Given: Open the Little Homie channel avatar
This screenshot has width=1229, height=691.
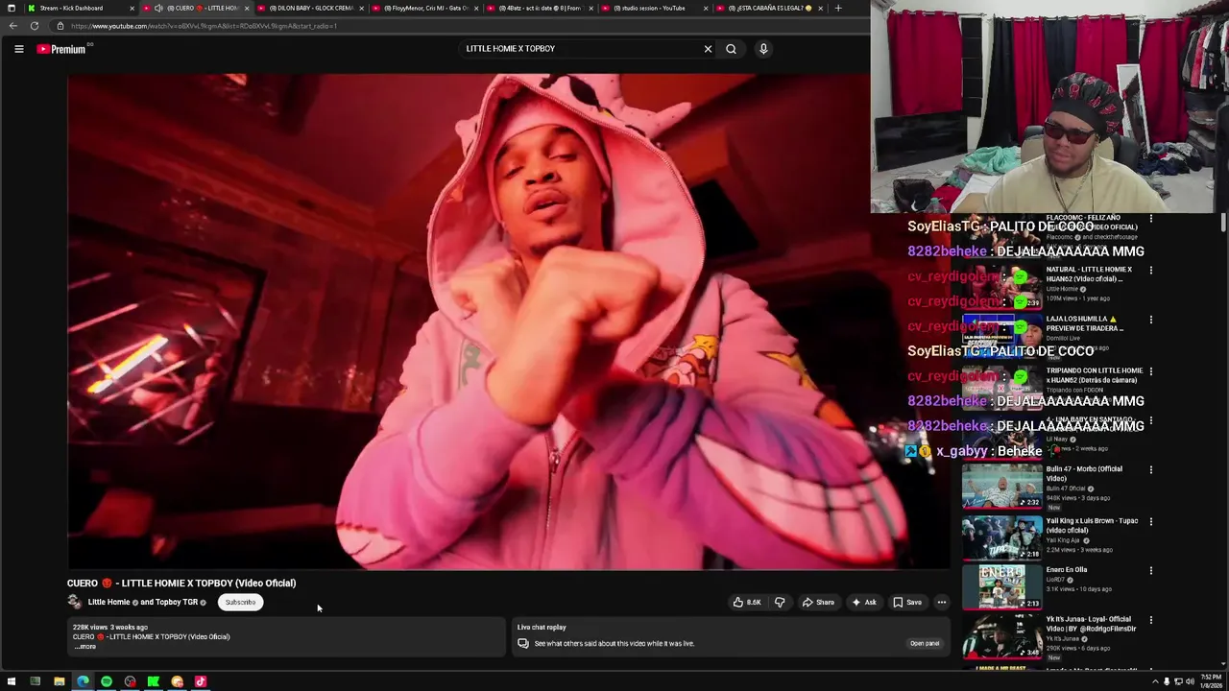Looking at the screenshot, I should (x=75, y=603).
